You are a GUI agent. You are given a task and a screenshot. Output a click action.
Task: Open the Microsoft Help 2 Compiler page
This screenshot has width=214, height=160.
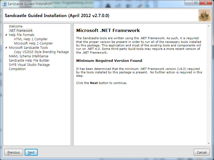[x=33, y=43]
